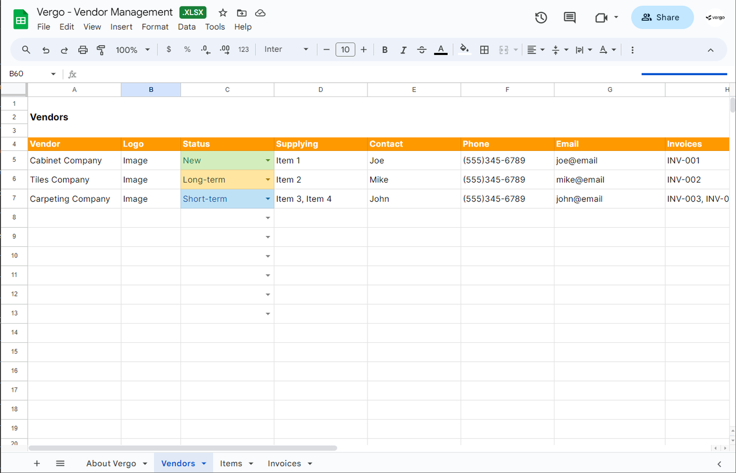Open the zoom level dropdown

132,50
